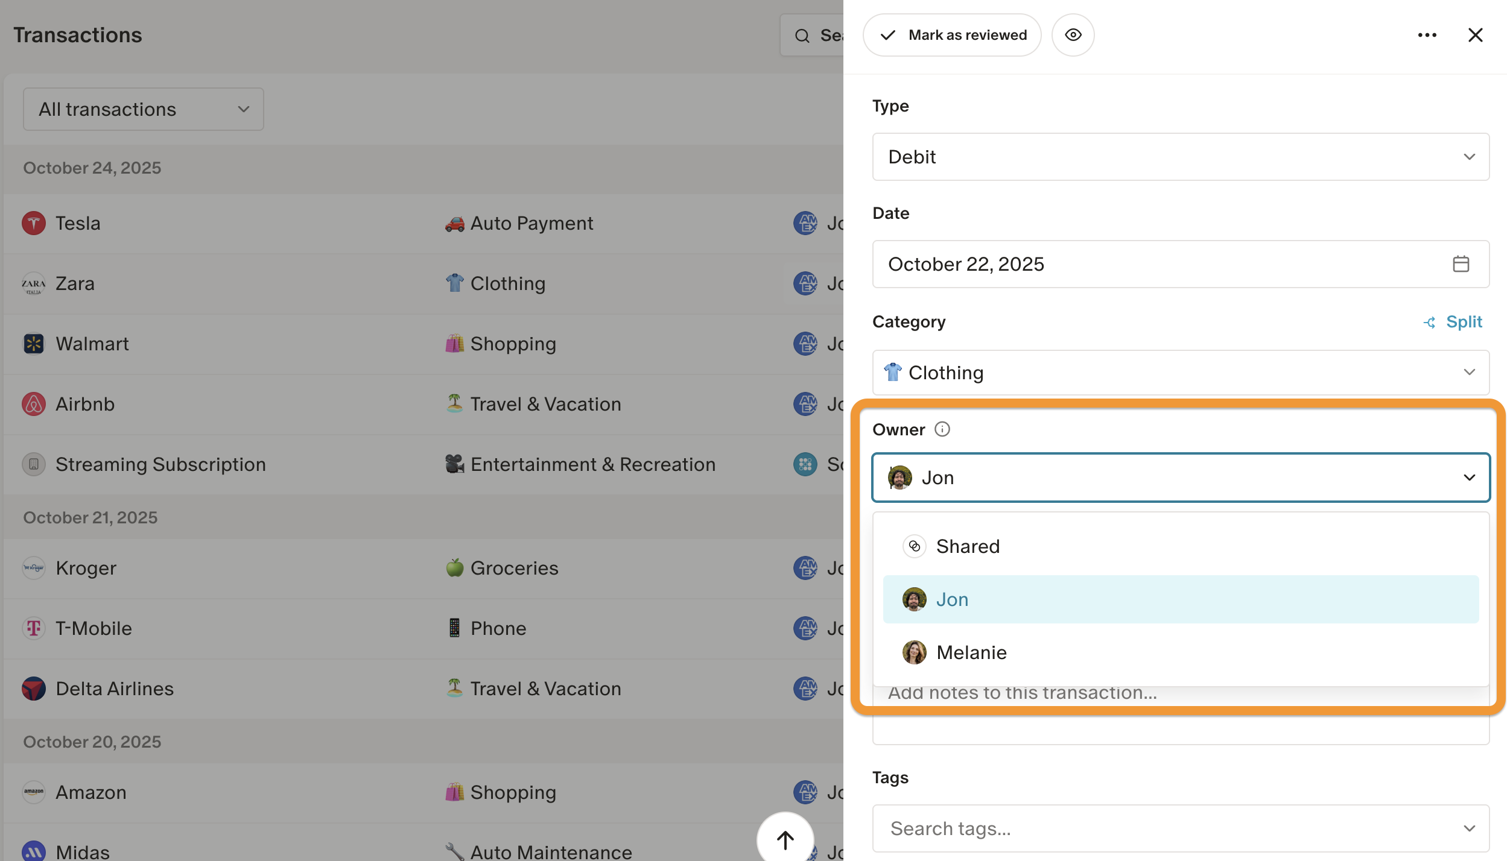Expand the Clothing category dropdown
Viewport: 1507px width, 861px height.
pos(1180,373)
